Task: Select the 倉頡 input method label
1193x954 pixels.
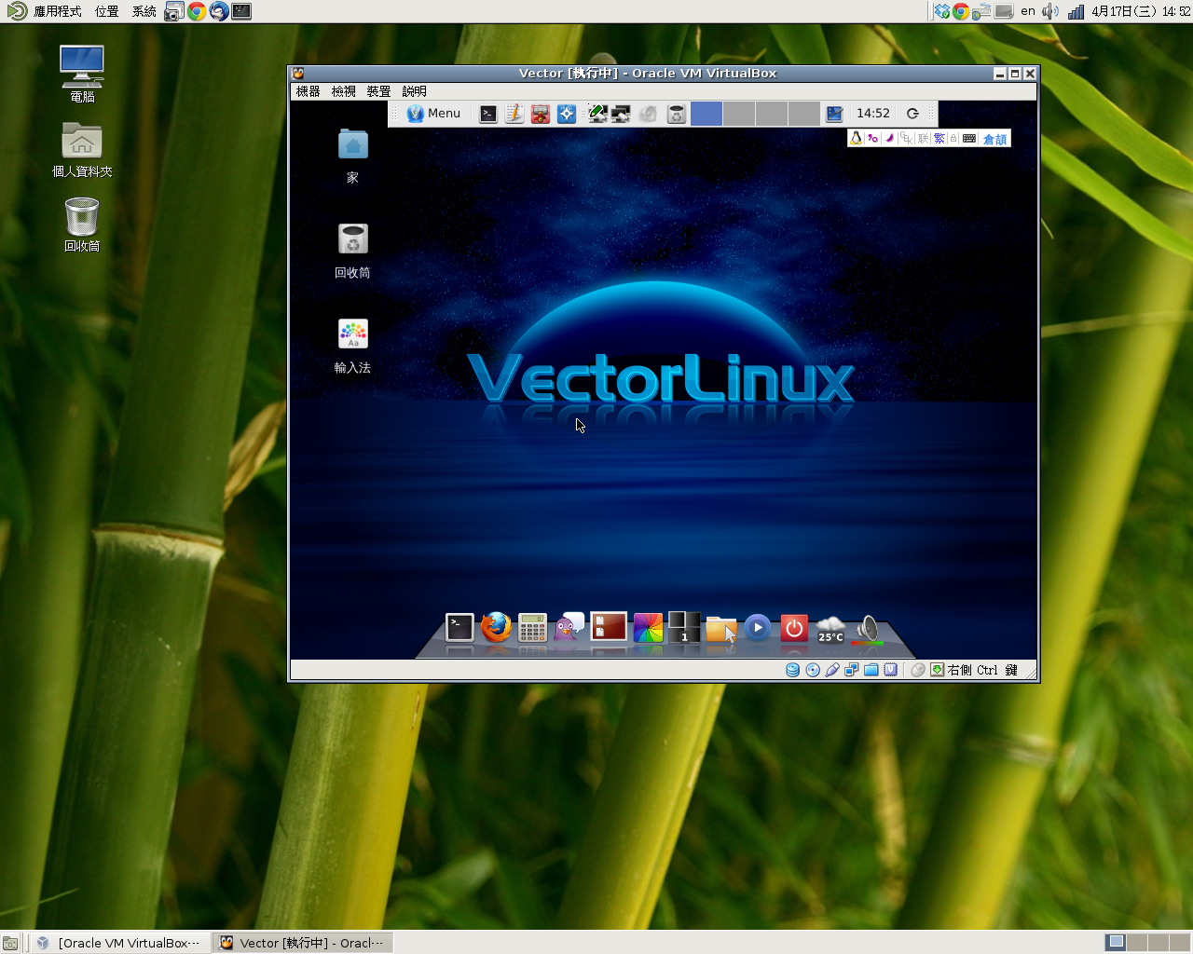Action: (994, 139)
